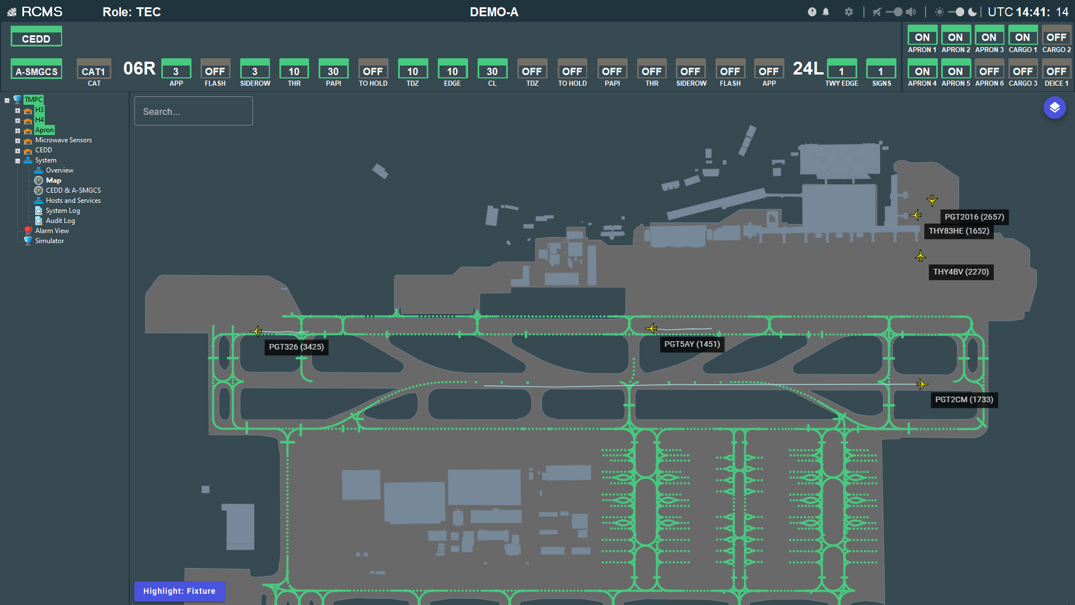Toggle 06R FLASH OFF button
The width and height of the screenshot is (1075, 605).
click(215, 71)
